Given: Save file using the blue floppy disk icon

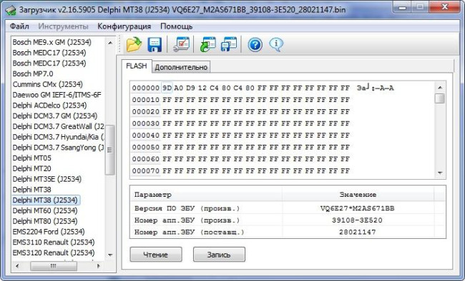Looking at the screenshot, I should (155, 45).
